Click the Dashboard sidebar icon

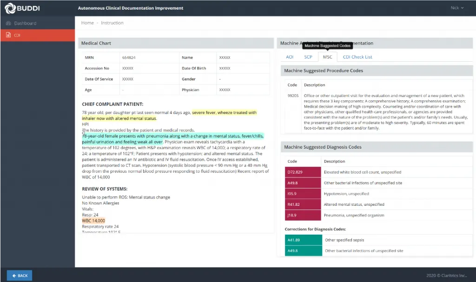[8, 23]
